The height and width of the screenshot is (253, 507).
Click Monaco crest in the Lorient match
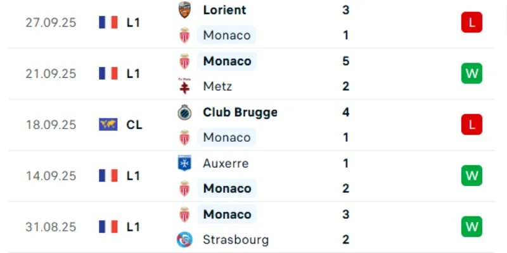click(x=184, y=35)
